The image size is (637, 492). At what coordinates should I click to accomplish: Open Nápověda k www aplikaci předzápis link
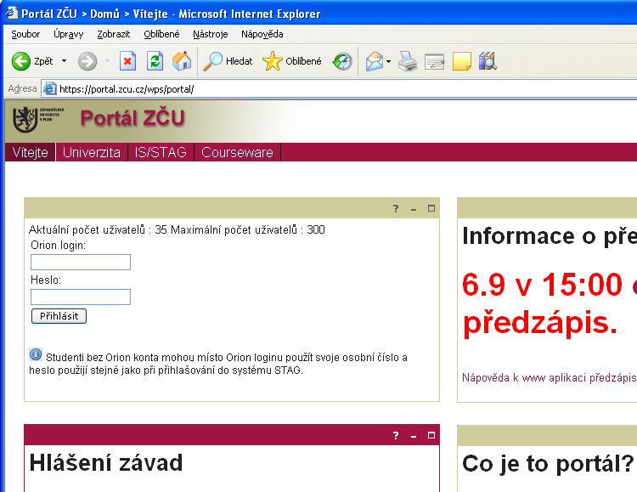[x=550, y=378]
